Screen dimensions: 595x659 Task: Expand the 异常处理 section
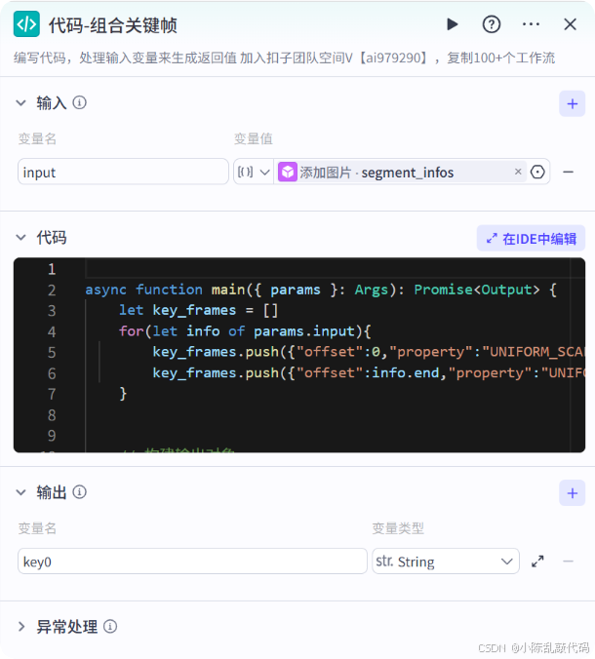click(21, 627)
